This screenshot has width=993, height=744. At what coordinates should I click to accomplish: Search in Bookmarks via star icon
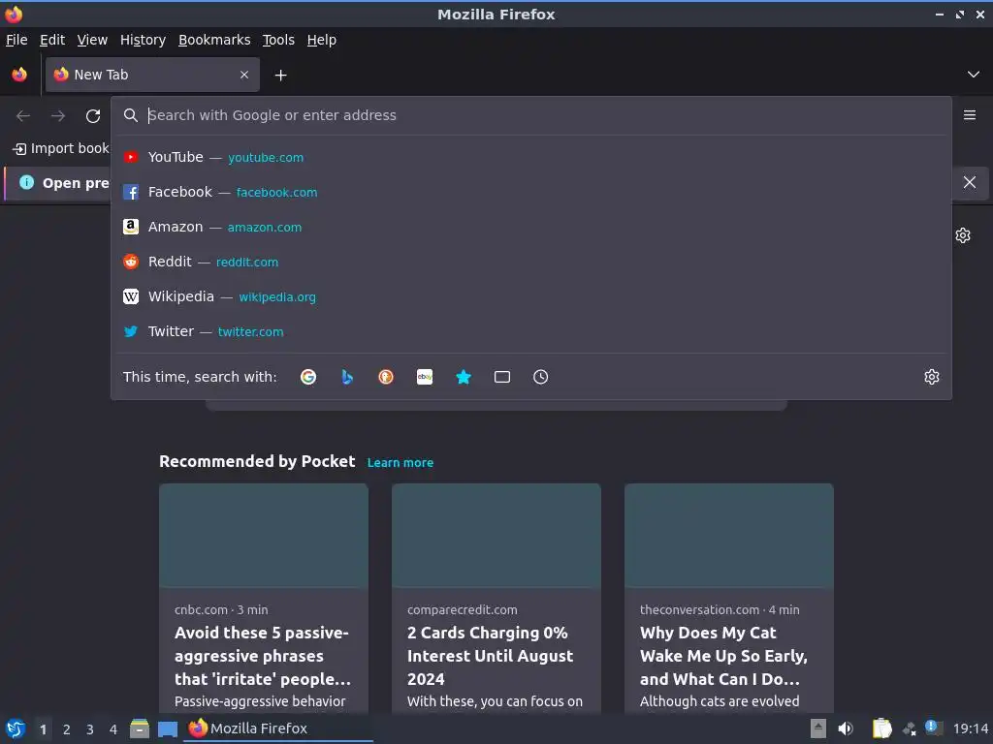click(x=464, y=377)
